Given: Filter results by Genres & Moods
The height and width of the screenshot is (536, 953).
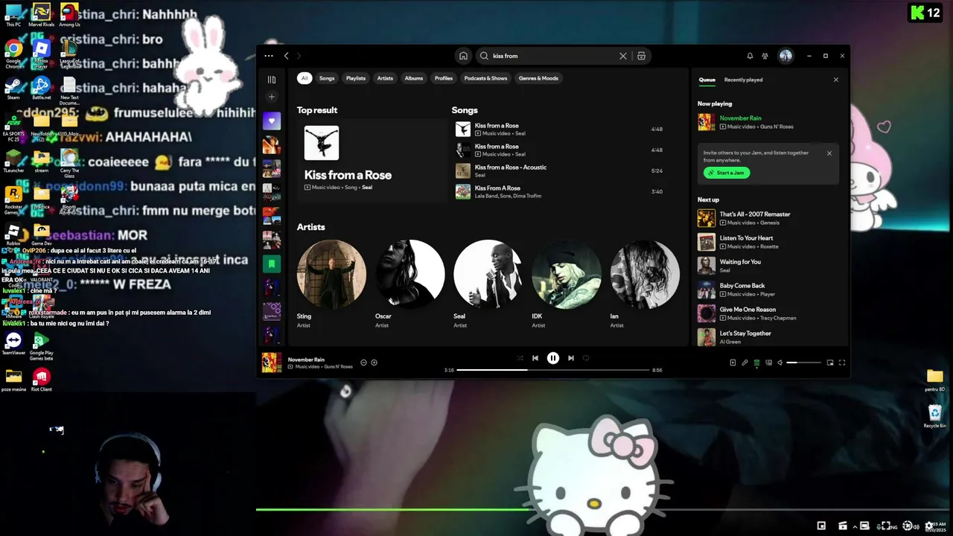Looking at the screenshot, I should 538,78.
